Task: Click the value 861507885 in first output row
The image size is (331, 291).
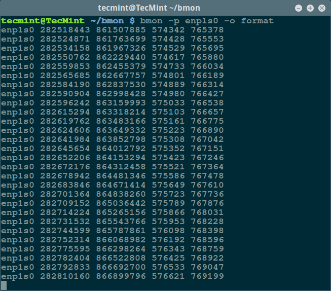Action: pos(121,30)
